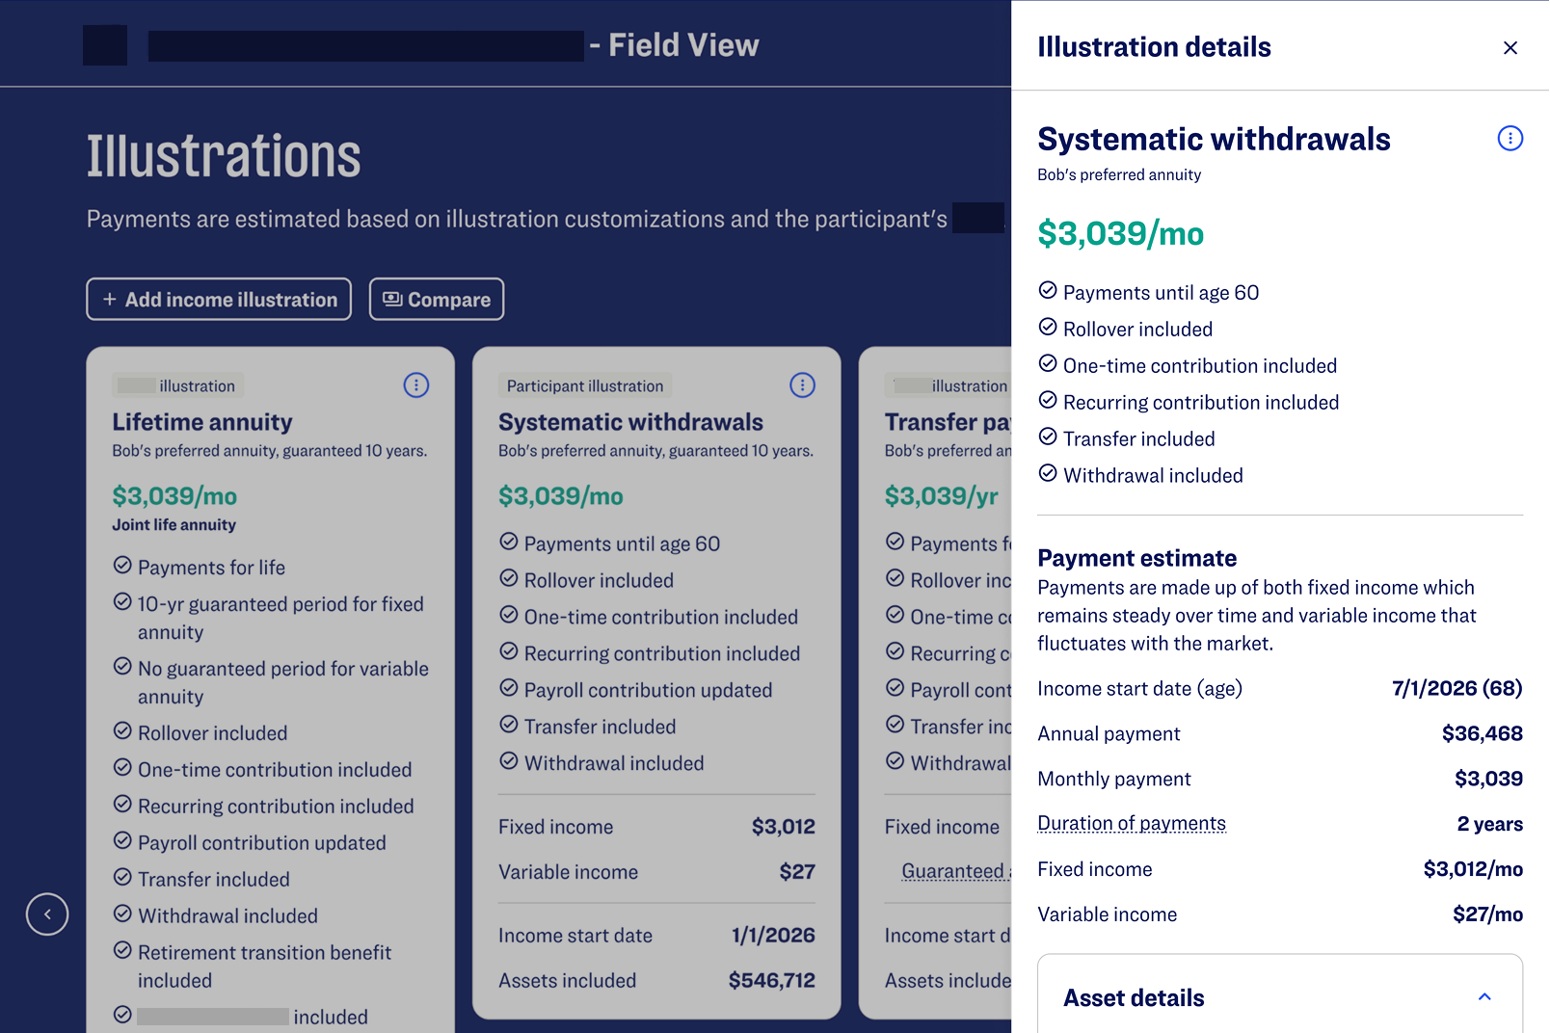
Task: Click check icon beside No guaranteed period
Action: click(x=122, y=667)
